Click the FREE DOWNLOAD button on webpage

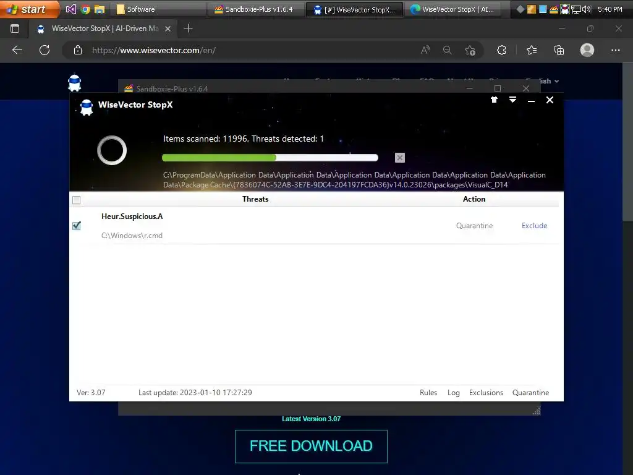point(311,447)
